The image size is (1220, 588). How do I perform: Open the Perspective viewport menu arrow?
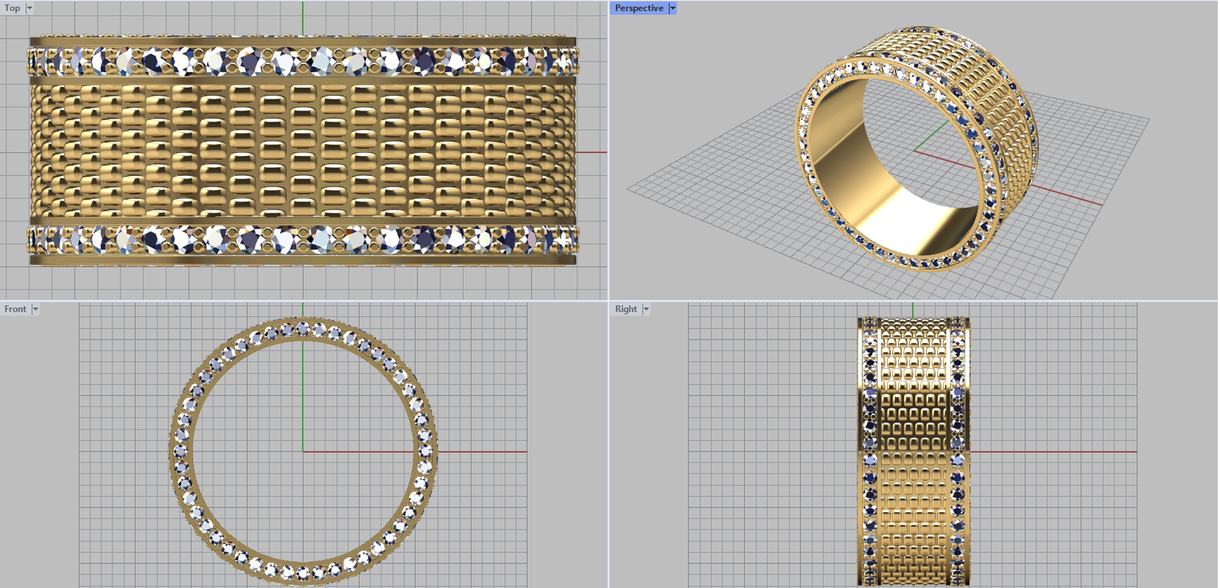click(x=673, y=8)
